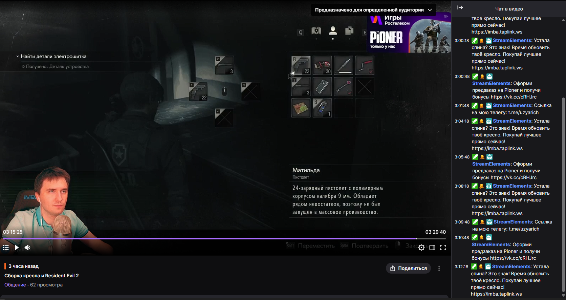Play the paused video
Image resolution: width=566 pixels, height=300 pixels.
(17, 248)
